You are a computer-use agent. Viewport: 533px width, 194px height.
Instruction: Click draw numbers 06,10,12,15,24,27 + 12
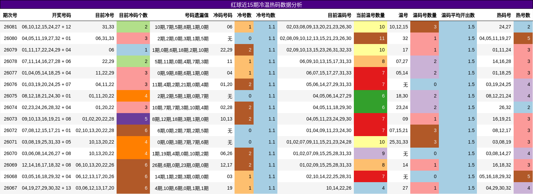(x=47, y=27)
